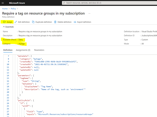Click the description text about 'environment'
This screenshot has width=157, height=117.
click(63, 89)
